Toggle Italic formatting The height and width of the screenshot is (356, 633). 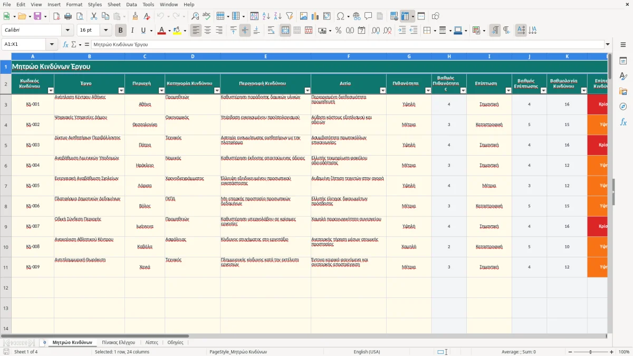coord(132,31)
